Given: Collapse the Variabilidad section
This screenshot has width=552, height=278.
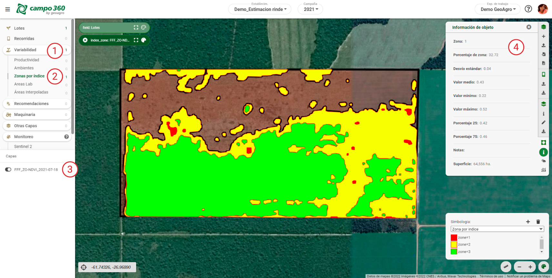Looking at the screenshot, I should coord(37,50).
